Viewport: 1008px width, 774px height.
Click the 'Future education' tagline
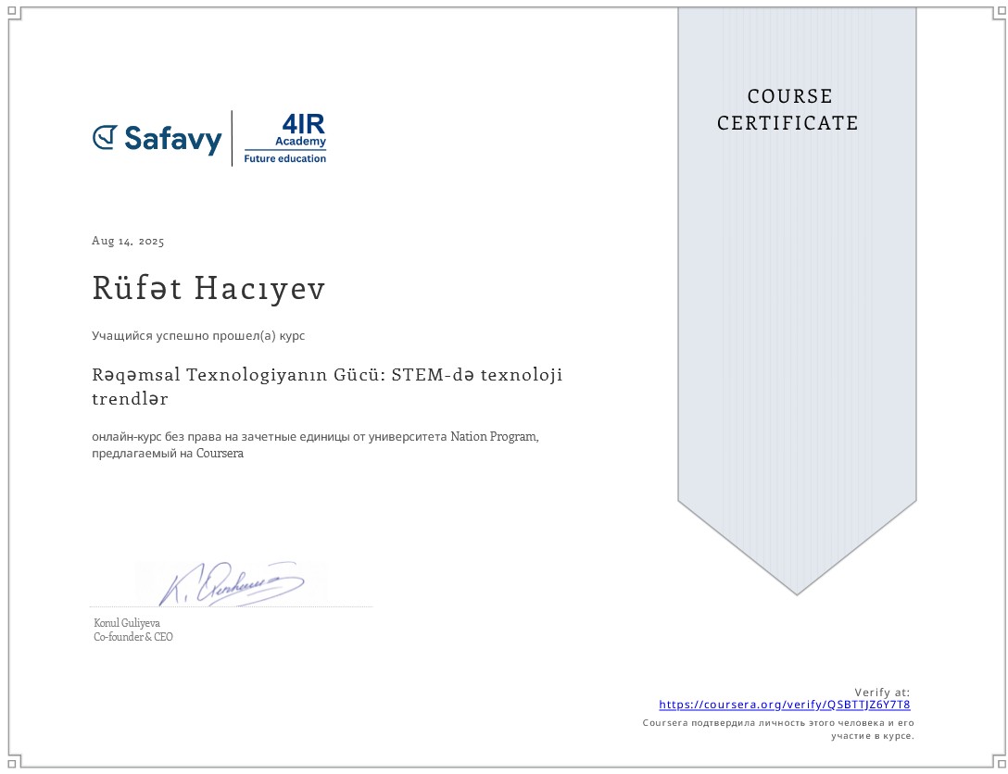pos(285,158)
